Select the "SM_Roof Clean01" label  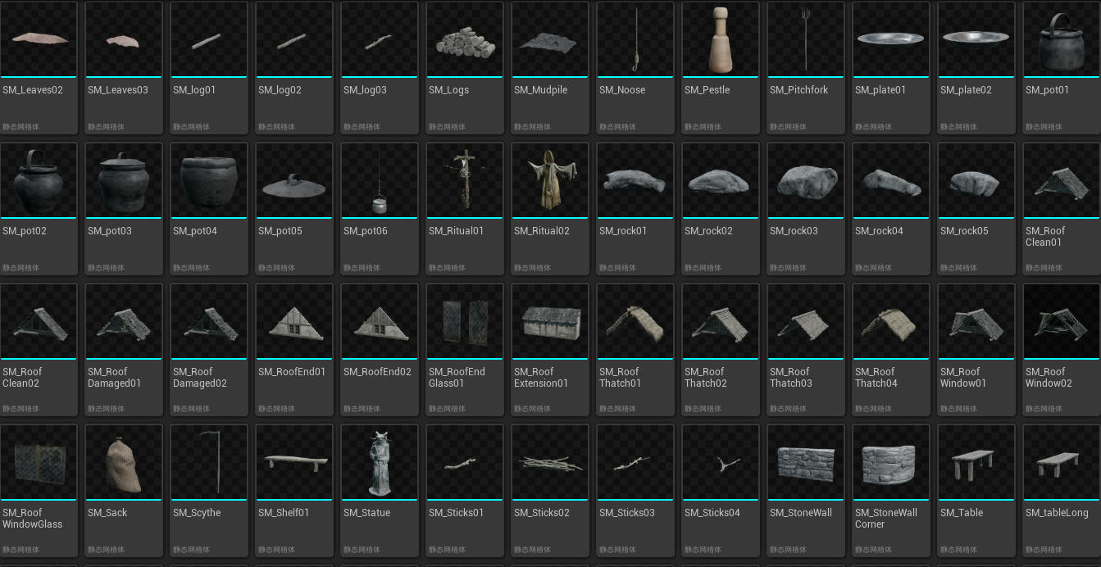tap(1045, 237)
